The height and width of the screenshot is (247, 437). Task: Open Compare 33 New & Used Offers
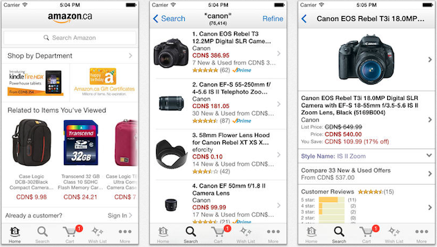366,174
